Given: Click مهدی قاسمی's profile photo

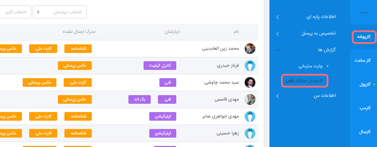Looking at the screenshot, I should pyautogui.click(x=250, y=99).
